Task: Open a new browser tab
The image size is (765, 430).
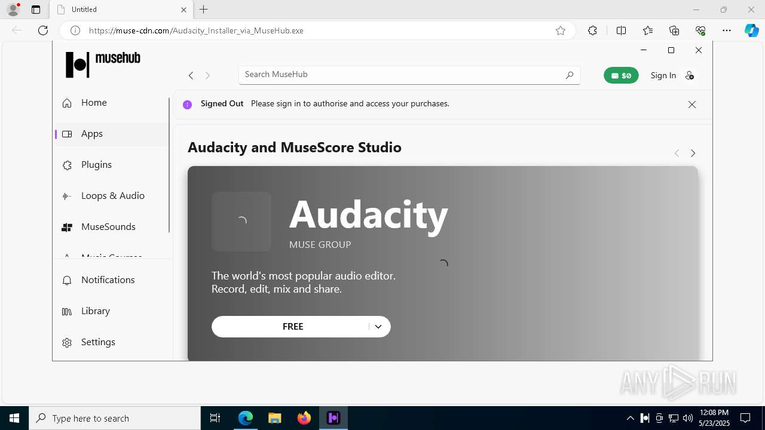Action: 204,10
